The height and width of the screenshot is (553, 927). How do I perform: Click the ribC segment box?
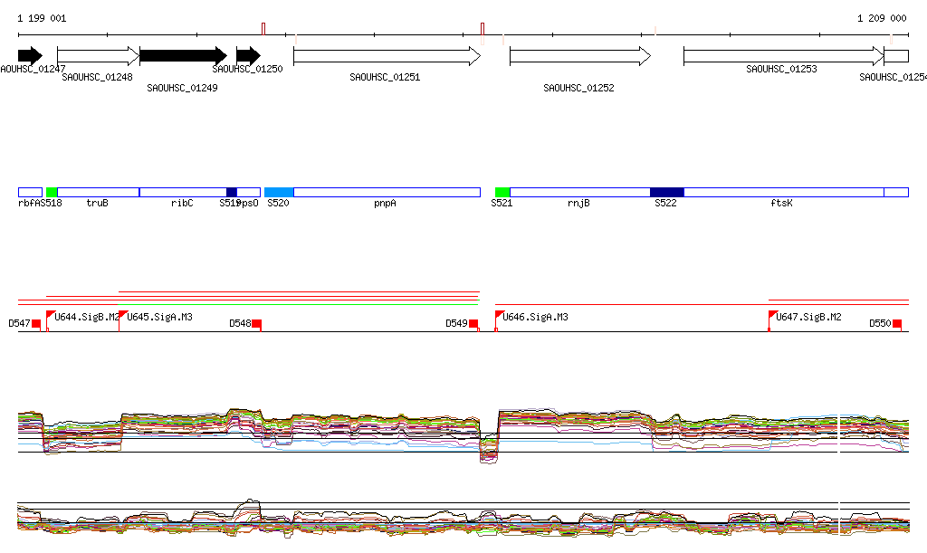[183, 192]
